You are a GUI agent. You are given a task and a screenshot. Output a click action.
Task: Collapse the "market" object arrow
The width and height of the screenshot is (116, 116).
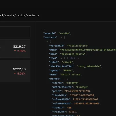click(64, 79)
